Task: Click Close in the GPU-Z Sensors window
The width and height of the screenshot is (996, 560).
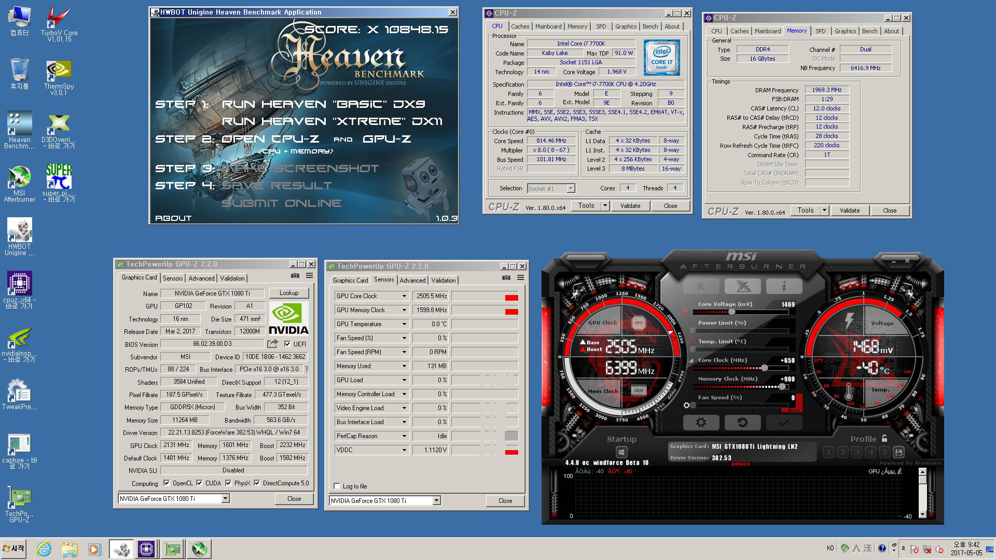Action: pyautogui.click(x=505, y=501)
